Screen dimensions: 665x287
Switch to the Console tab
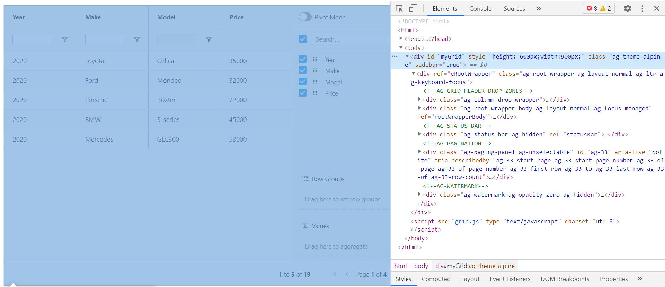pos(480,9)
